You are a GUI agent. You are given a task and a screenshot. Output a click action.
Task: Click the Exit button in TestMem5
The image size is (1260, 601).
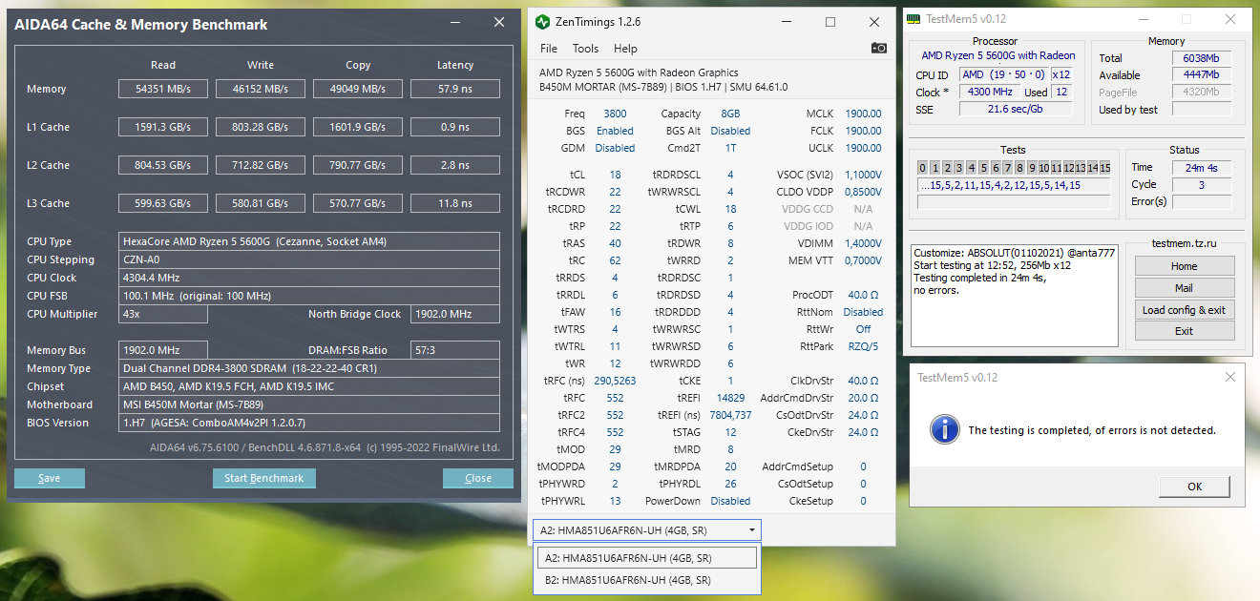pos(1185,331)
